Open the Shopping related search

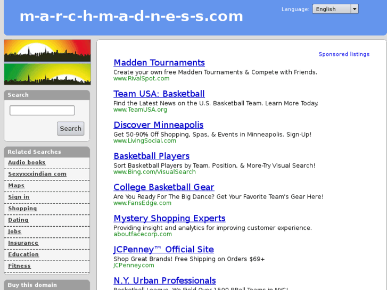tap(22, 208)
